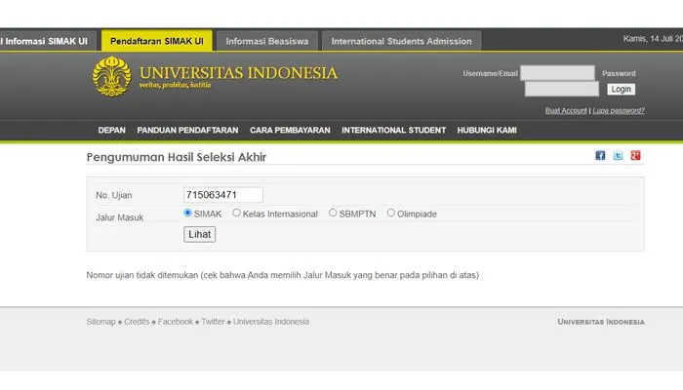Open the Informasi SIMAK UI tab
Image resolution: width=683 pixels, height=390 pixels.
[x=46, y=41]
